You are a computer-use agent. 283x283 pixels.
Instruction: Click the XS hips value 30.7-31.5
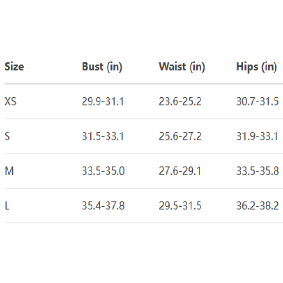click(x=257, y=101)
